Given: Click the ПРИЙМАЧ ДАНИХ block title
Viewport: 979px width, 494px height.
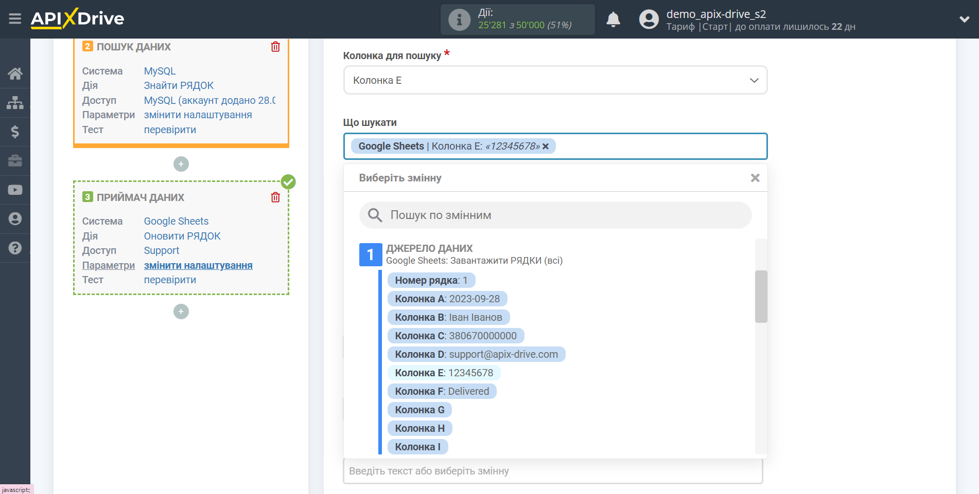Looking at the screenshot, I should pyautogui.click(x=140, y=197).
